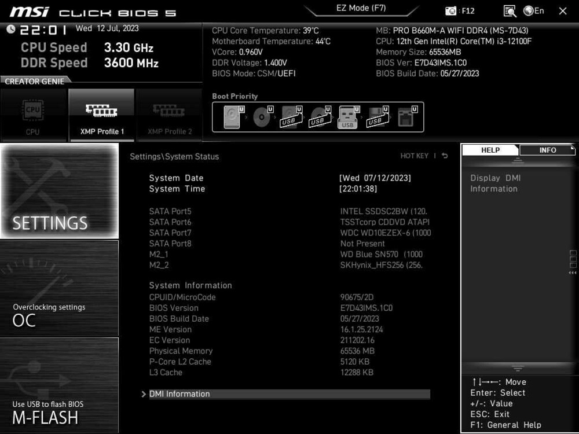Click the network boot device icon
Viewport: 579px width, 434px height.
pos(405,116)
